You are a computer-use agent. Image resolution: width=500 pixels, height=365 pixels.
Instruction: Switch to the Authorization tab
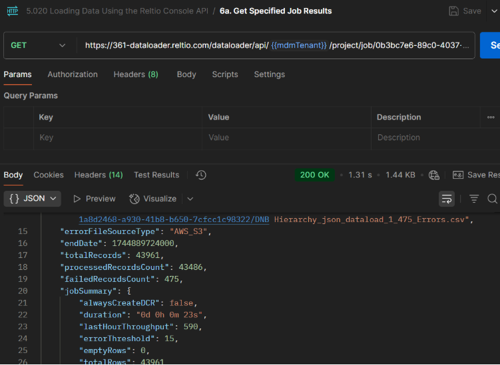(73, 74)
